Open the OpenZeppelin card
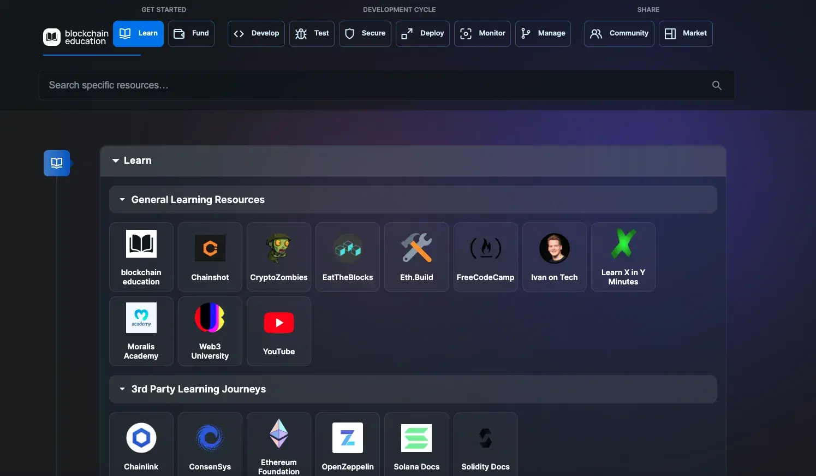 [x=348, y=444]
